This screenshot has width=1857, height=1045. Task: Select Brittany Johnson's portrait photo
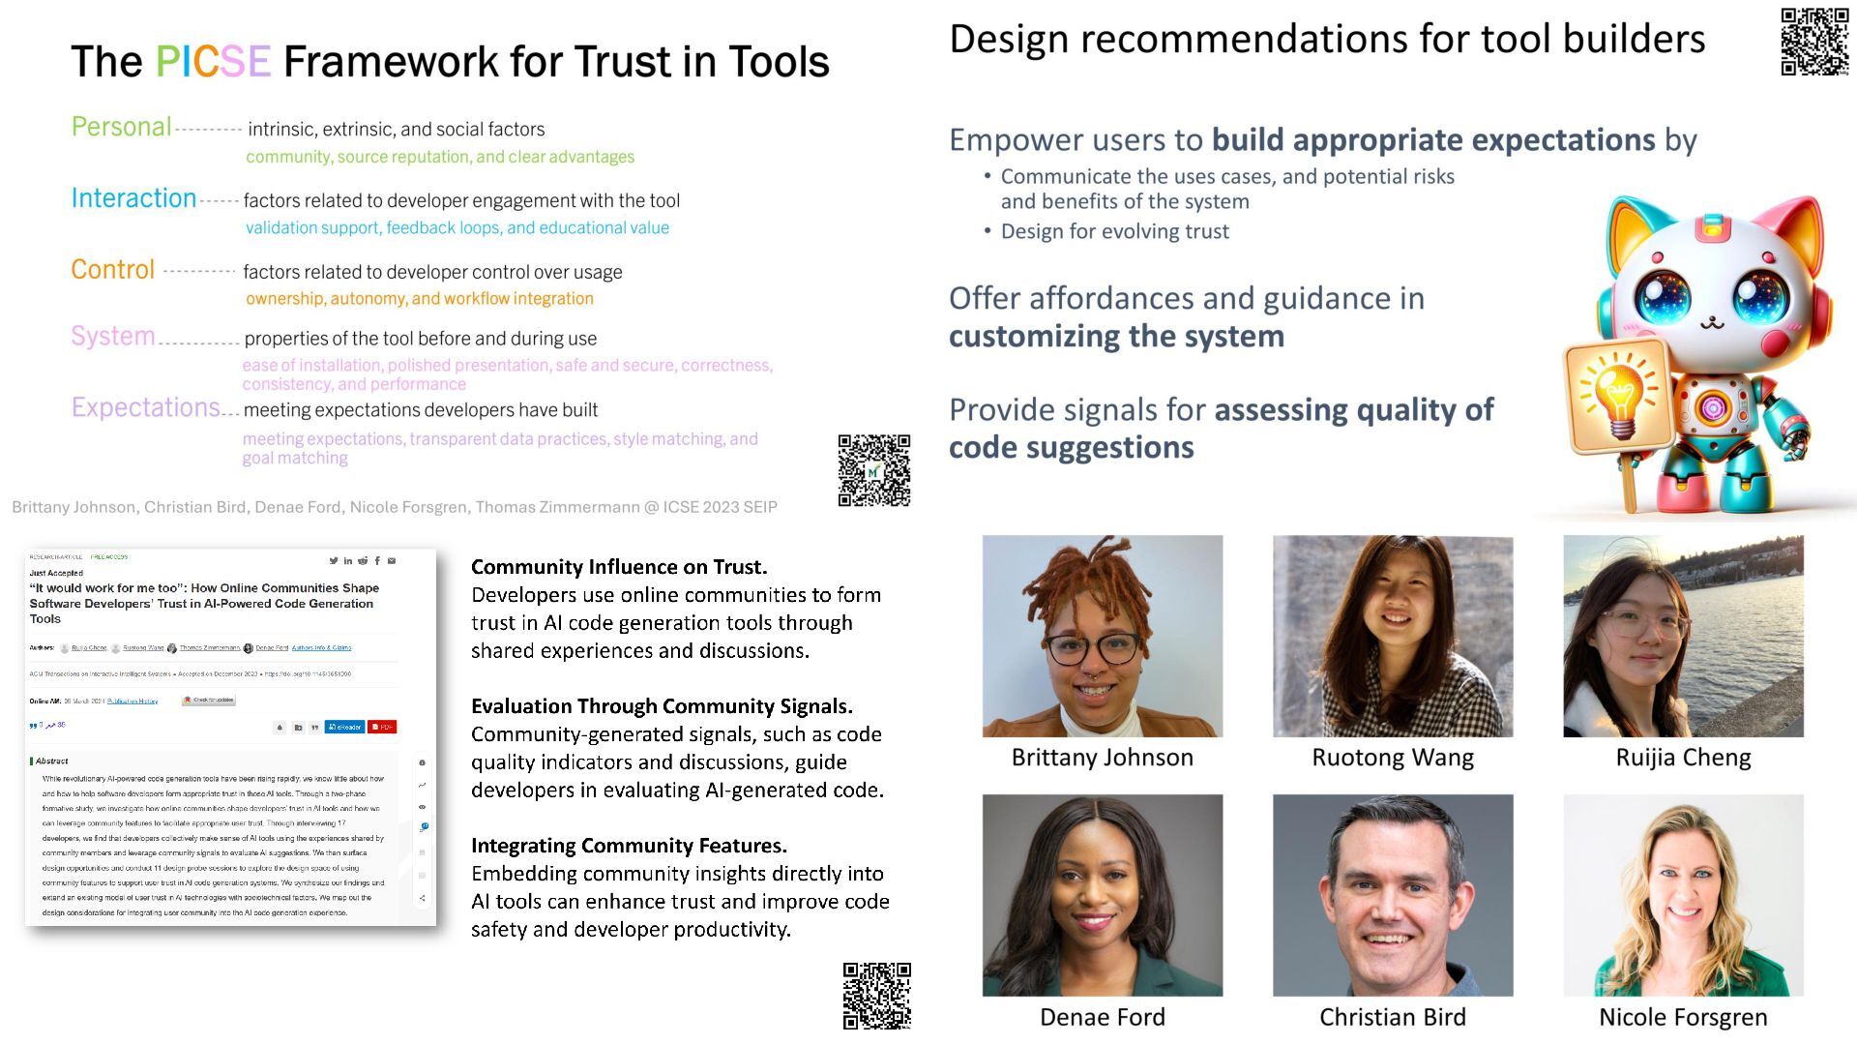(x=1102, y=636)
